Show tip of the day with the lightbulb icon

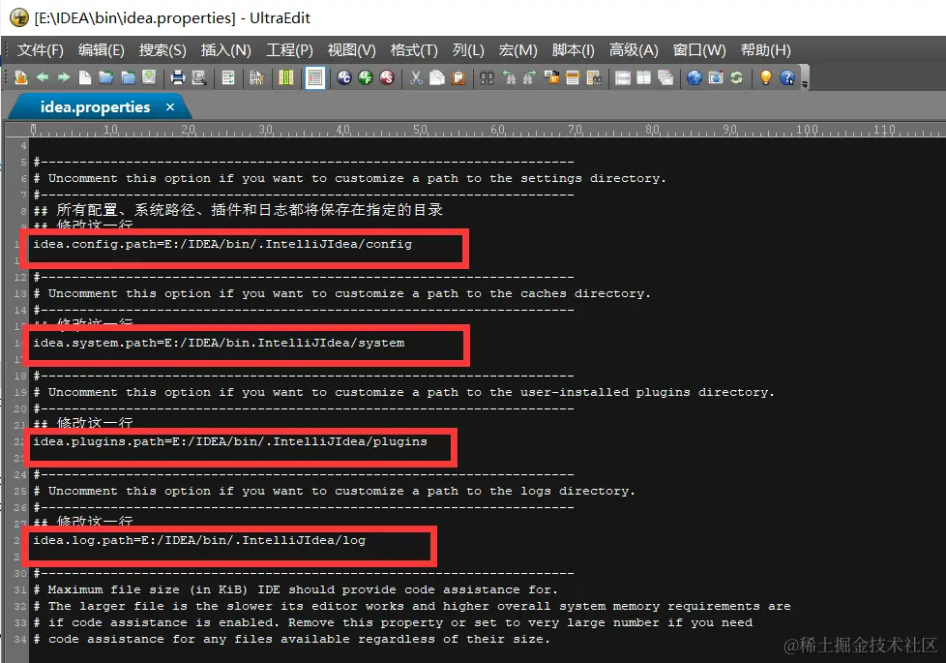click(x=766, y=77)
